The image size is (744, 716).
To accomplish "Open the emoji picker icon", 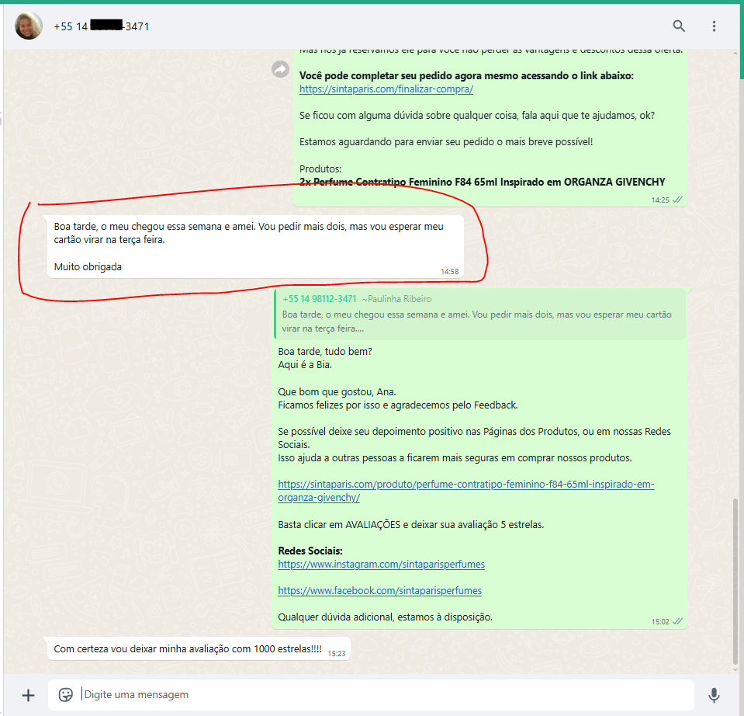I will coord(66,694).
